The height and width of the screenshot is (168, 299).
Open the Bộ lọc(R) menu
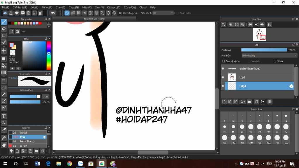click(47, 7)
